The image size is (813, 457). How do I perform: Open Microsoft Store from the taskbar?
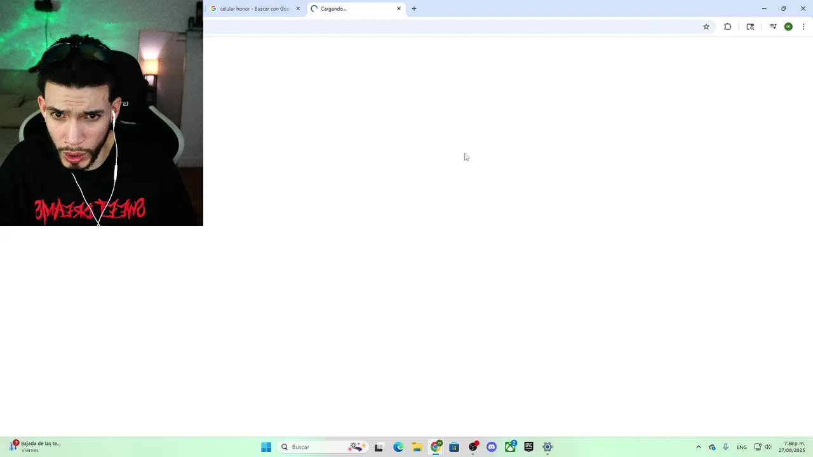point(454,447)
